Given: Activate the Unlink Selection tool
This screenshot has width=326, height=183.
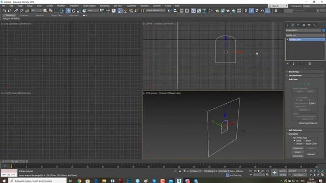Looking at the screenshot, I should (21, 11).
